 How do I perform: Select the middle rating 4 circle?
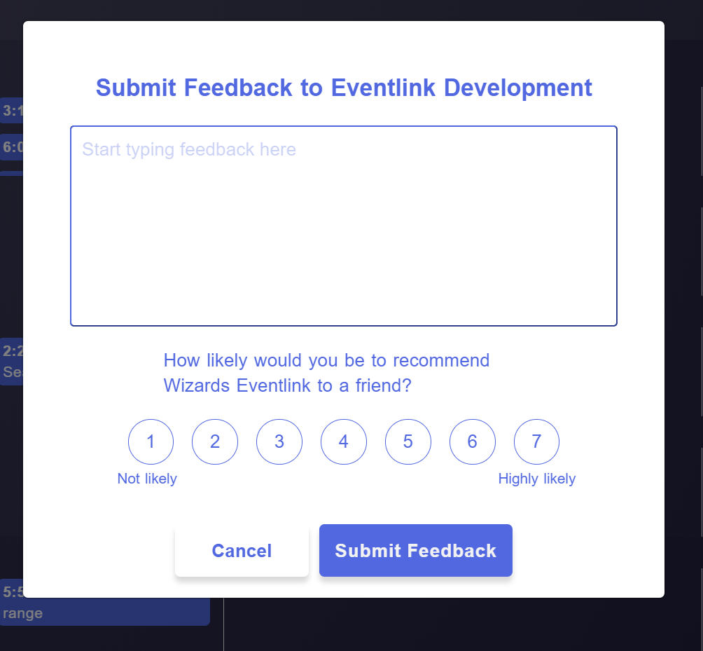pos(343,441)
